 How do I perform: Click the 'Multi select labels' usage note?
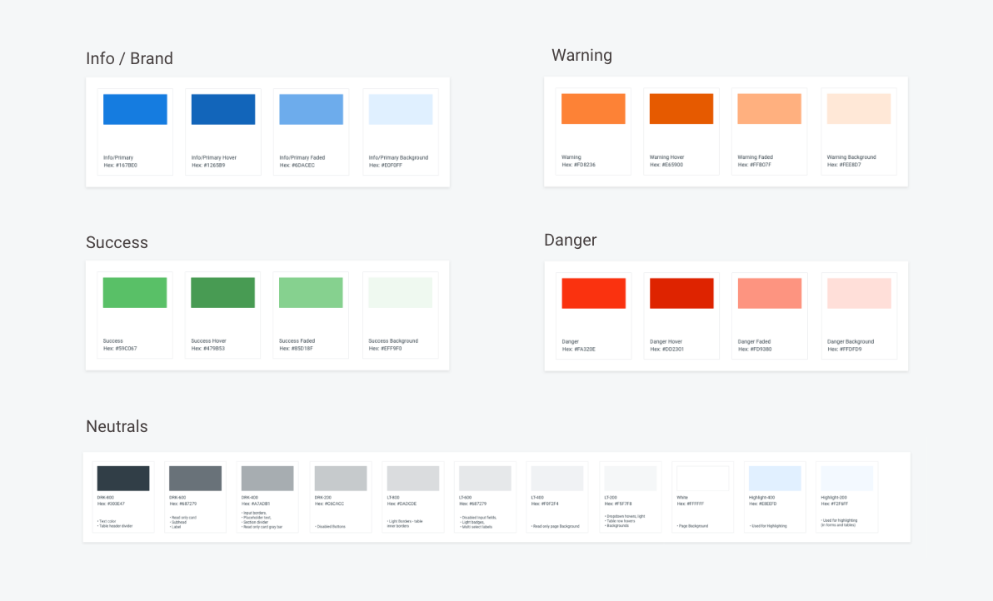point(477,527)
